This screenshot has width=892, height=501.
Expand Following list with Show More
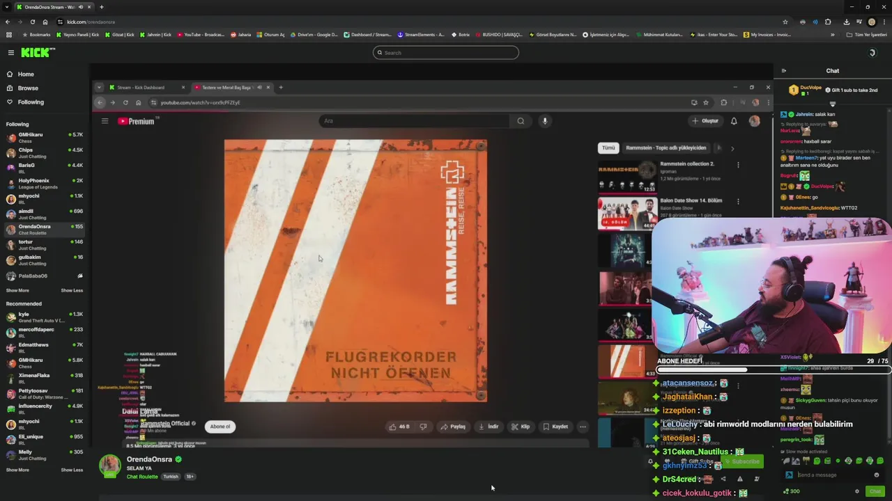(x=17, y=290)
